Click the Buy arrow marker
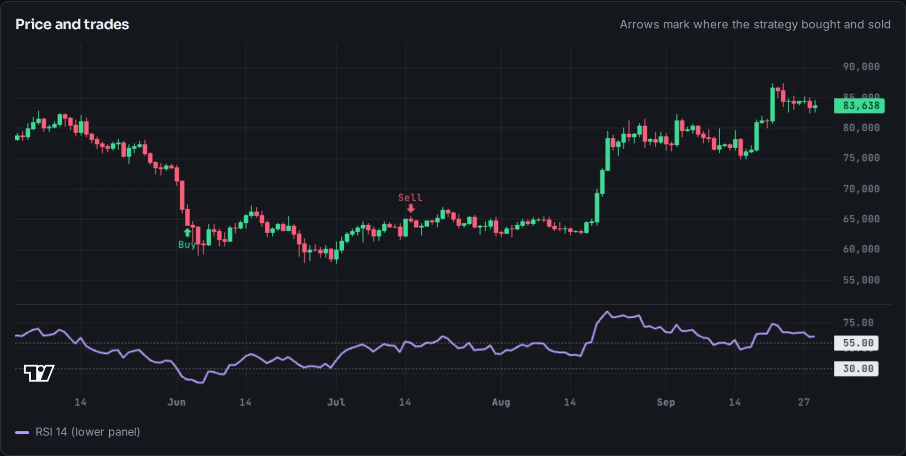 pyautogui.click(x=187, y=232)
